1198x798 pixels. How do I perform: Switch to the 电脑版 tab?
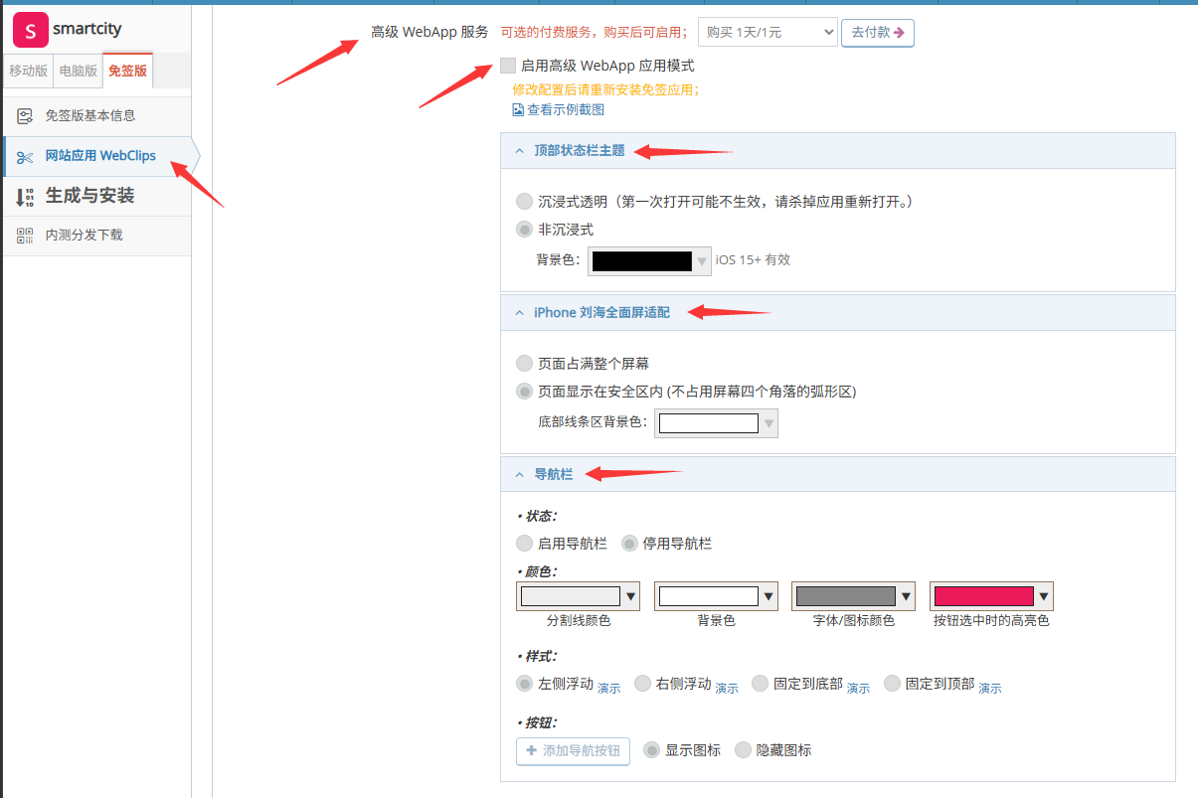79,71
